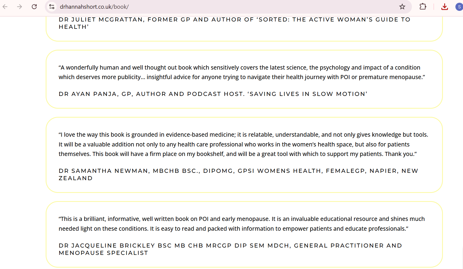This screenshot has width=463, height=269.
Task: Click the browser forward arrow
Action: (x=20, y=7)
